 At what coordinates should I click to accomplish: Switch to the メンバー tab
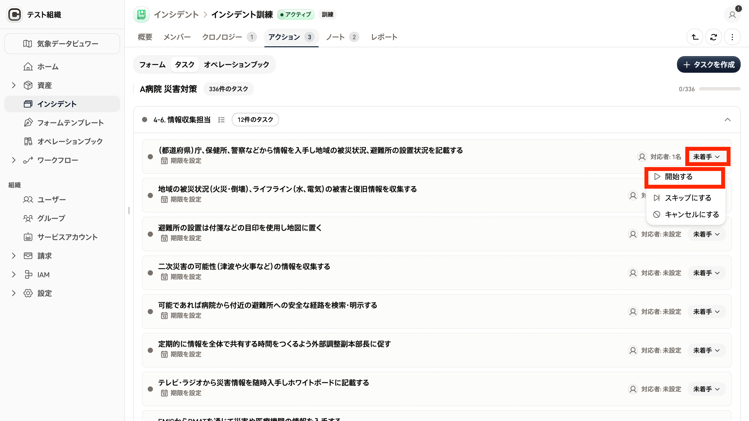coord(177,37)
